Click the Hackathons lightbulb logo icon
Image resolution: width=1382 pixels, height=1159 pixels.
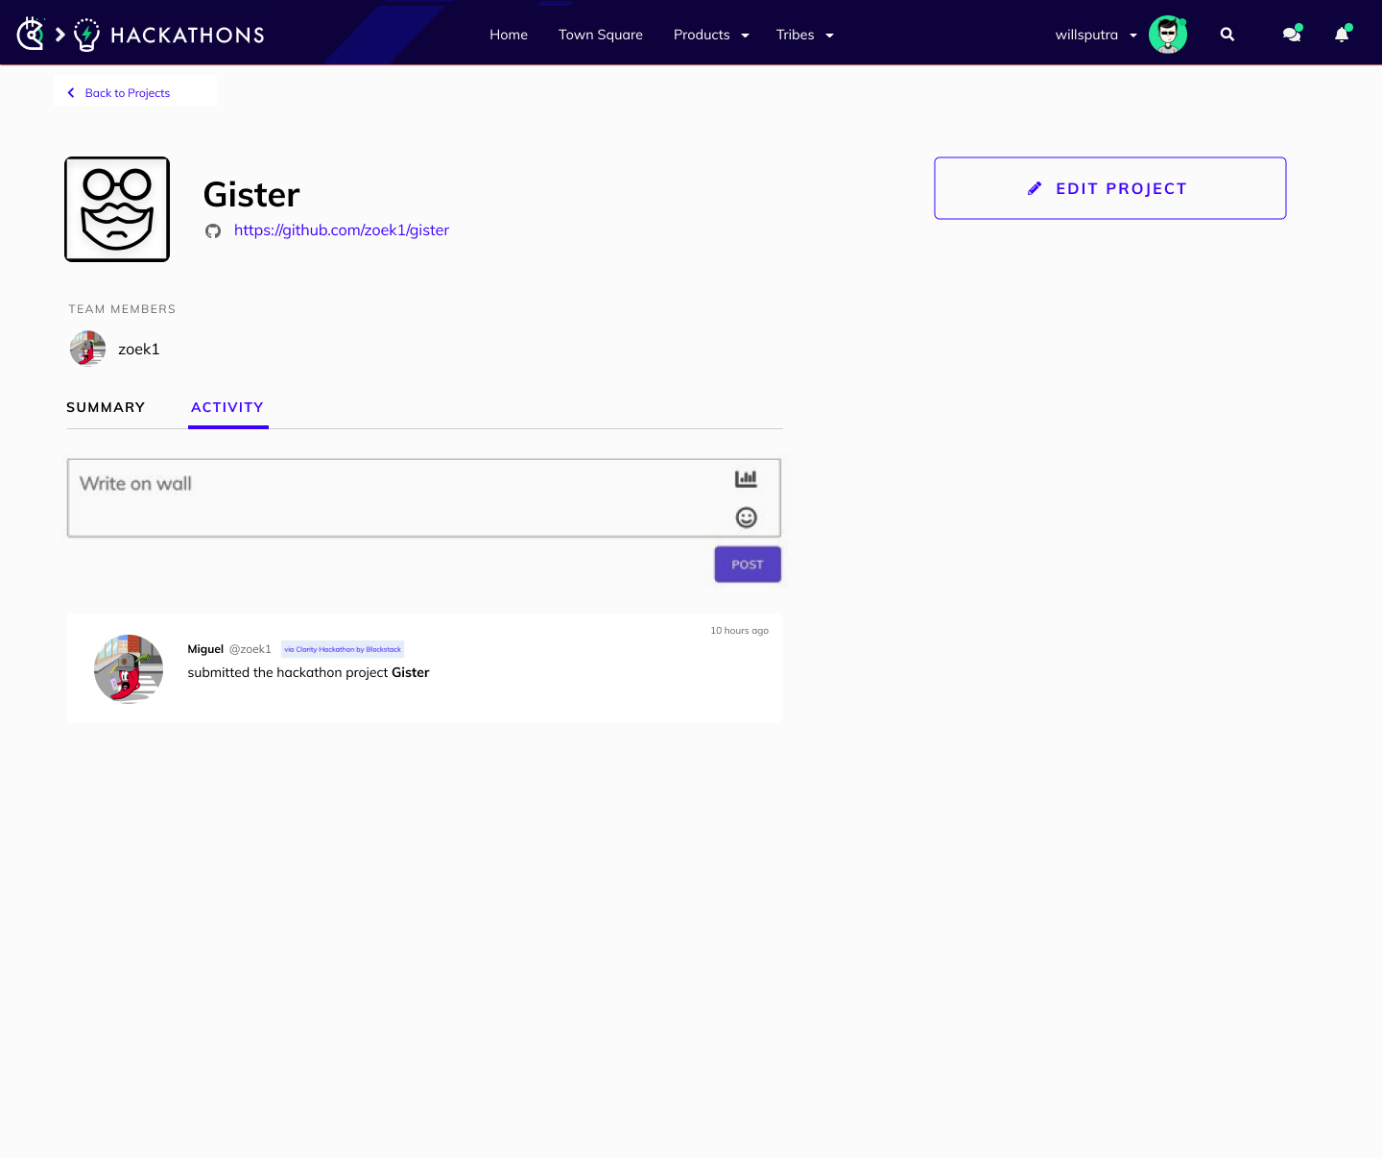pyautogui.click(x=86, y=35)
